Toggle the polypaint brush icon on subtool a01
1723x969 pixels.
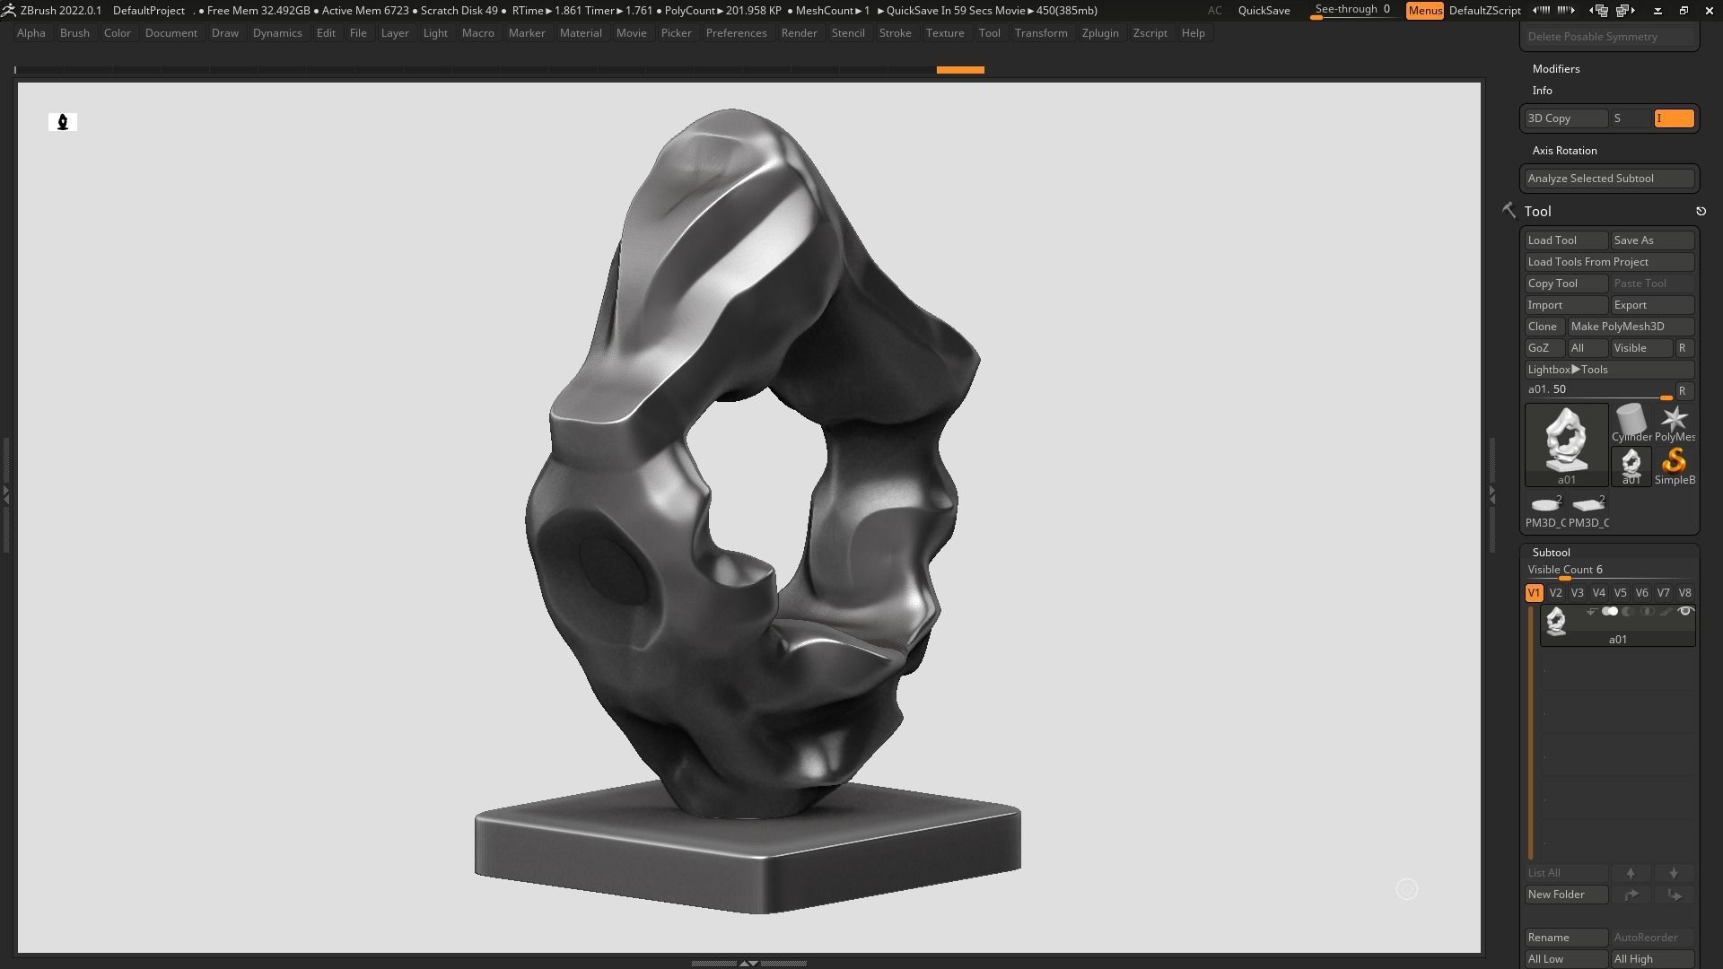(x=1666, y=612)
